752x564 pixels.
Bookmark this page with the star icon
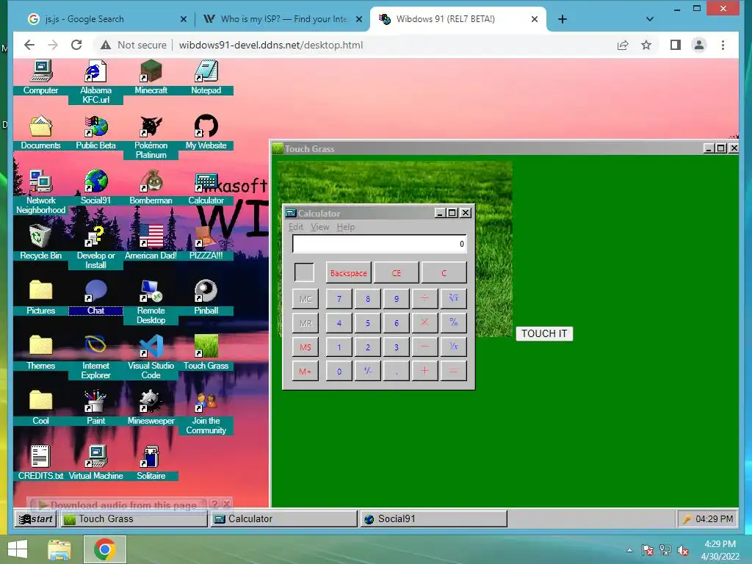(646, 45)
